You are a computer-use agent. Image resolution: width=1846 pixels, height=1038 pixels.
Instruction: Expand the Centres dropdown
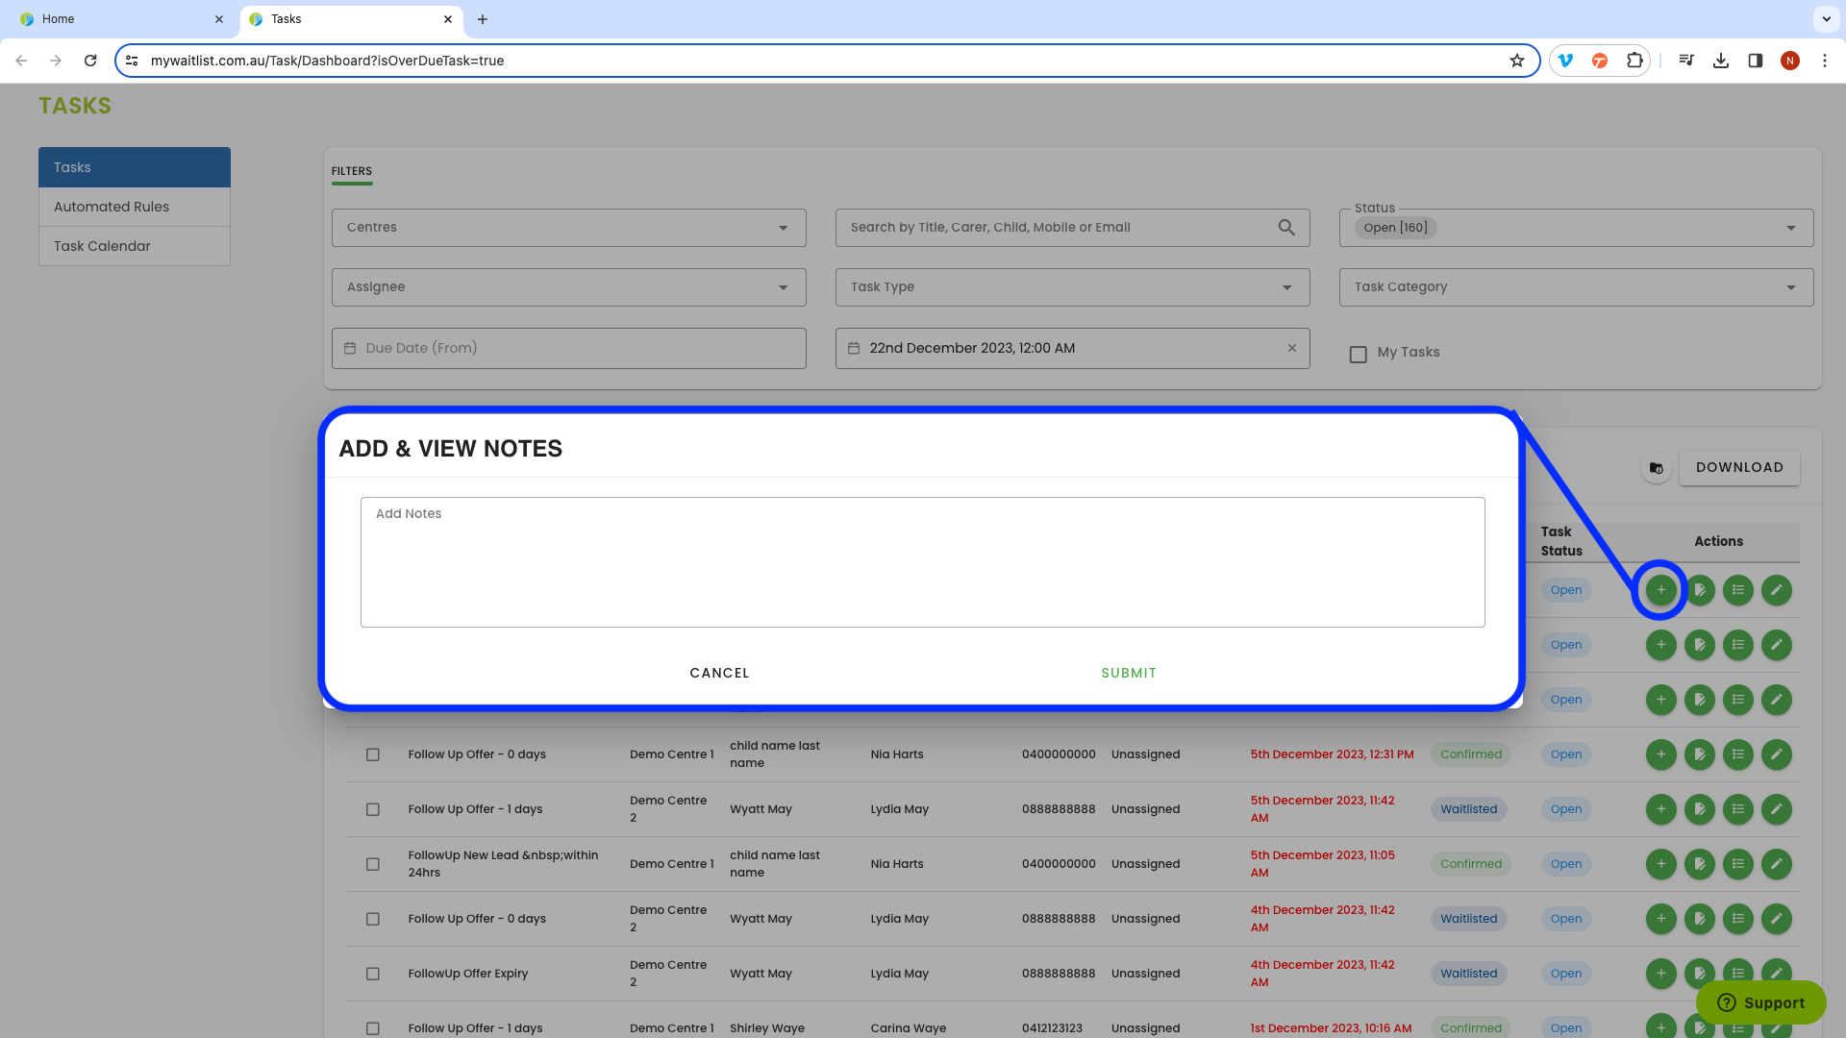(782, 228)
